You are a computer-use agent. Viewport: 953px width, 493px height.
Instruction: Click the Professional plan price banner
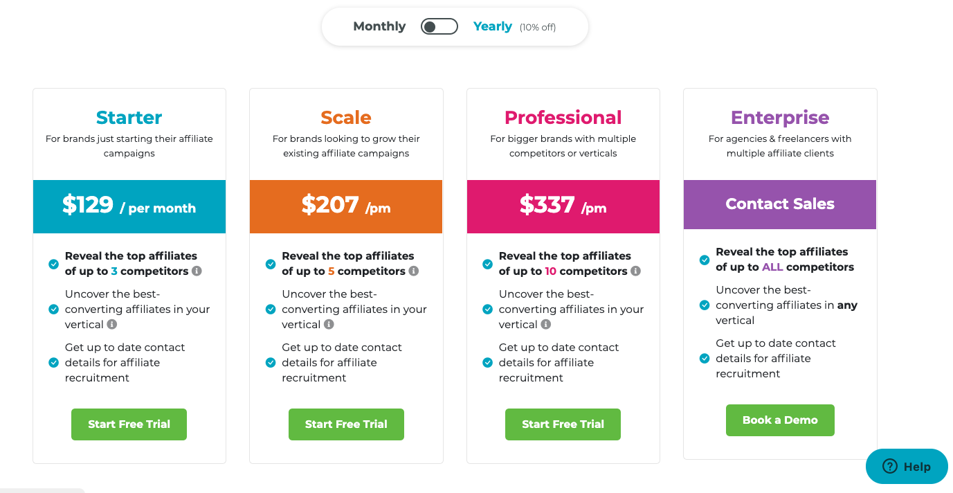563,206
